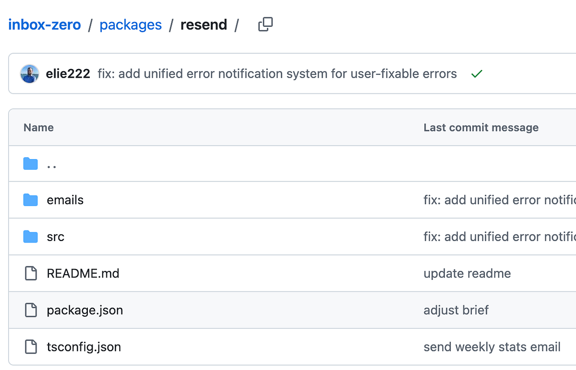Viewport: 576px width, 370px height.
Task: Open the tsconfig.json file
Action: (84, 347)
